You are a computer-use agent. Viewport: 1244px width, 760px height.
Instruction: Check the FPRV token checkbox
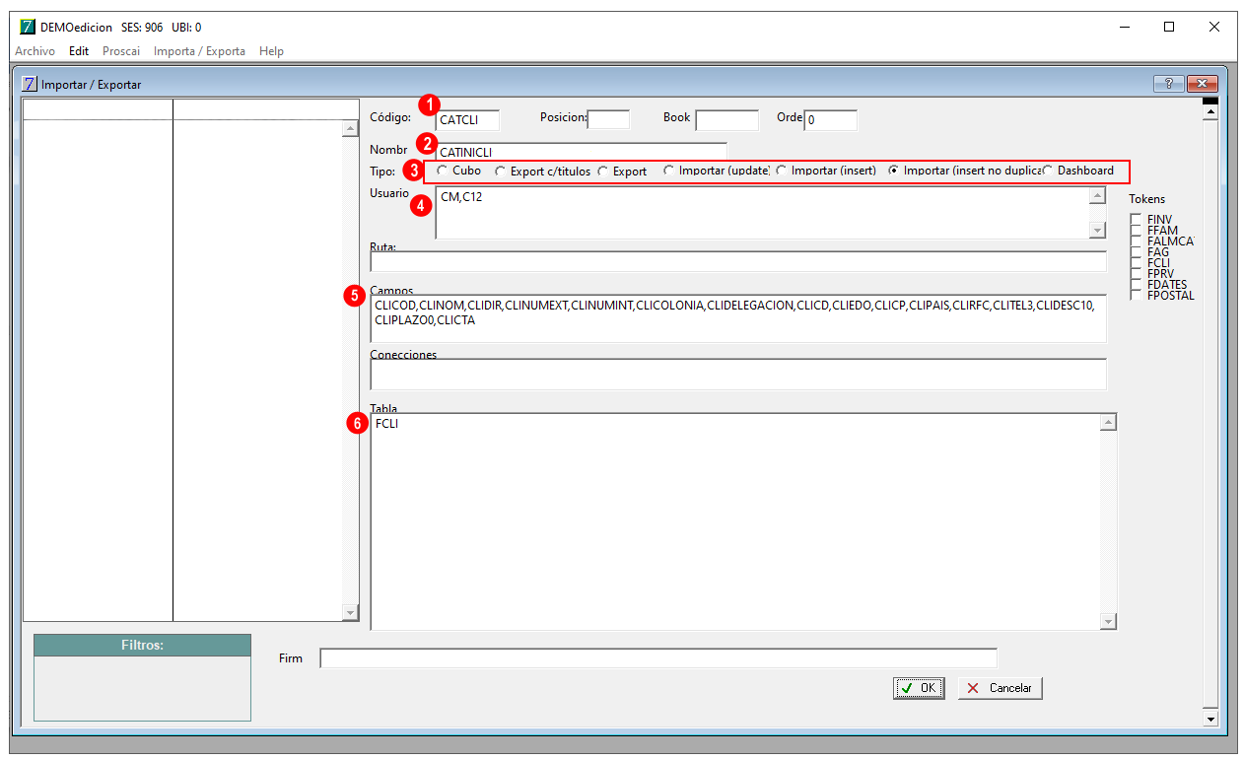tap(1138, 273)
